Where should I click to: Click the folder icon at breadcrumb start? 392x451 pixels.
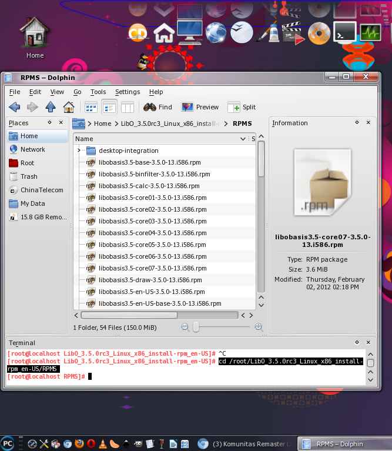click(x=79, y=123)
